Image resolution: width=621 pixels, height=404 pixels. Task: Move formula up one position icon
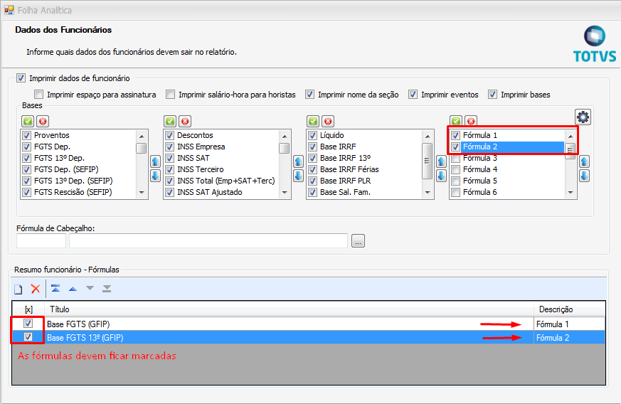[73, 289]
